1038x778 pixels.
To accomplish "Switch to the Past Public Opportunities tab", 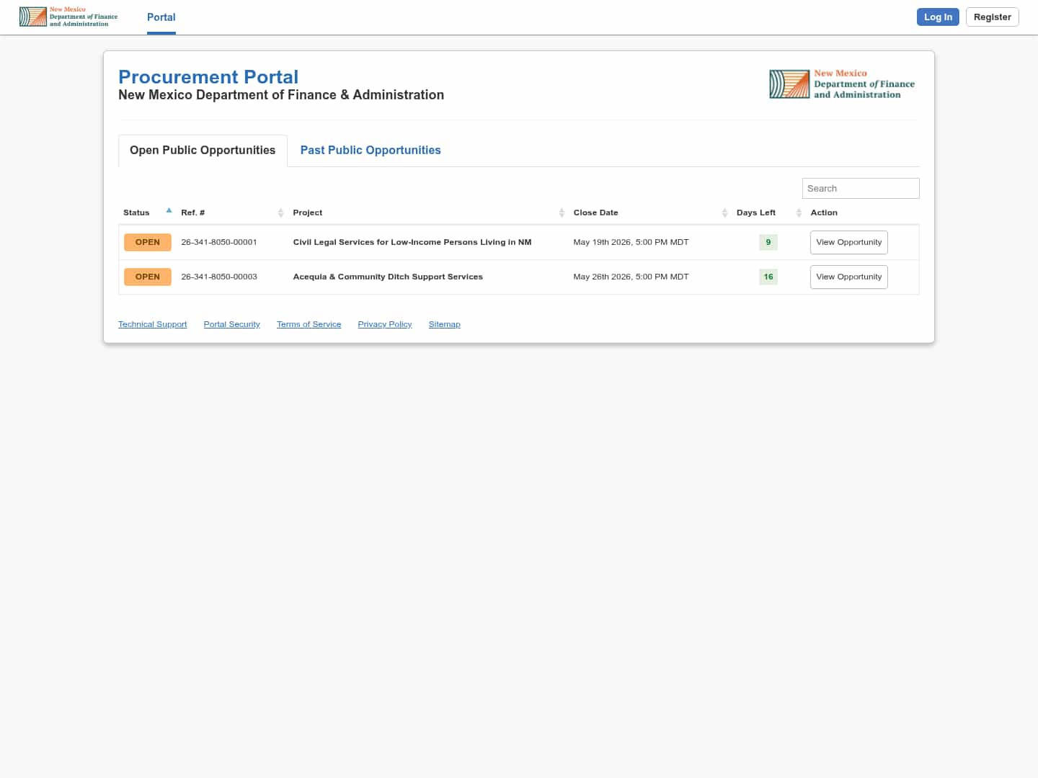I will [x=371, y=151].
